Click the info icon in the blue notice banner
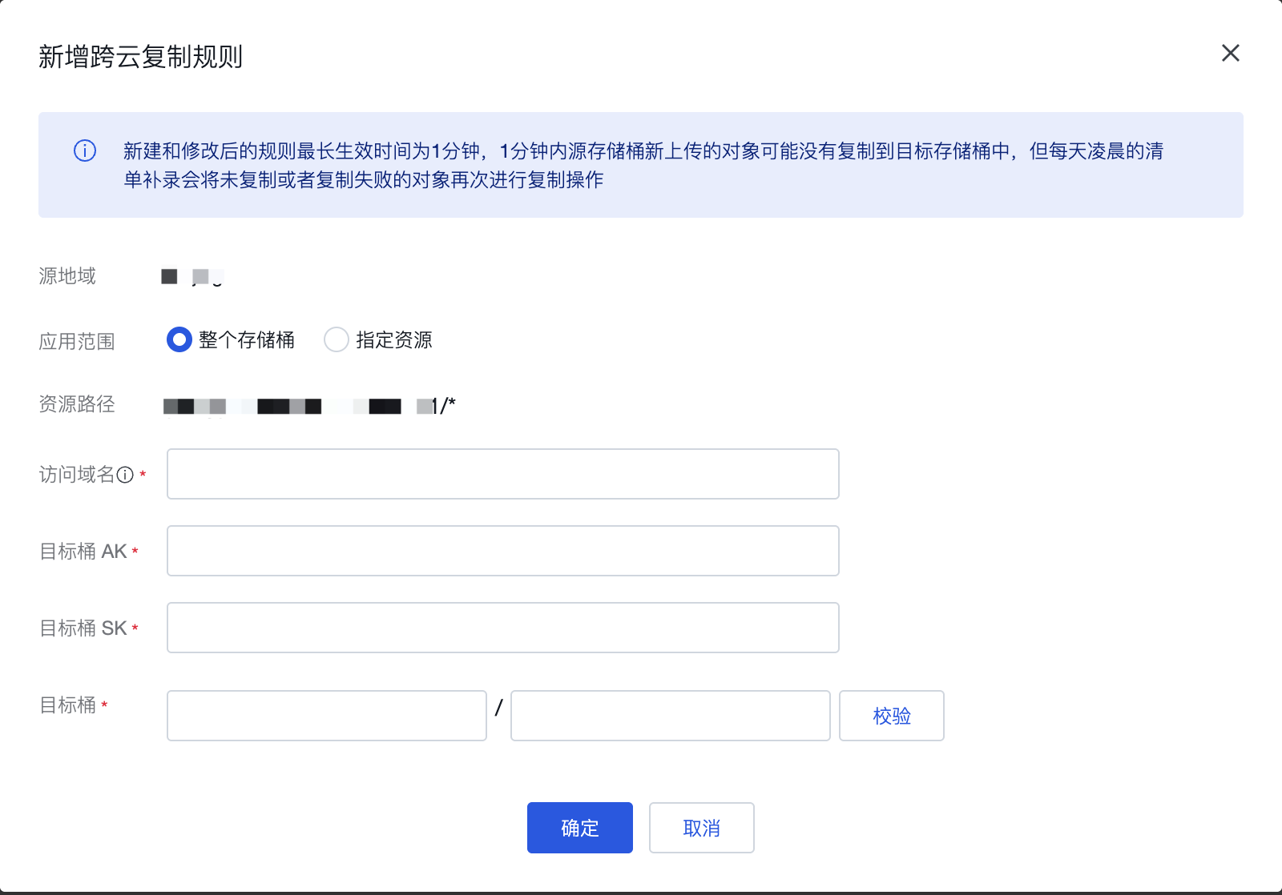 pos(85,151)
